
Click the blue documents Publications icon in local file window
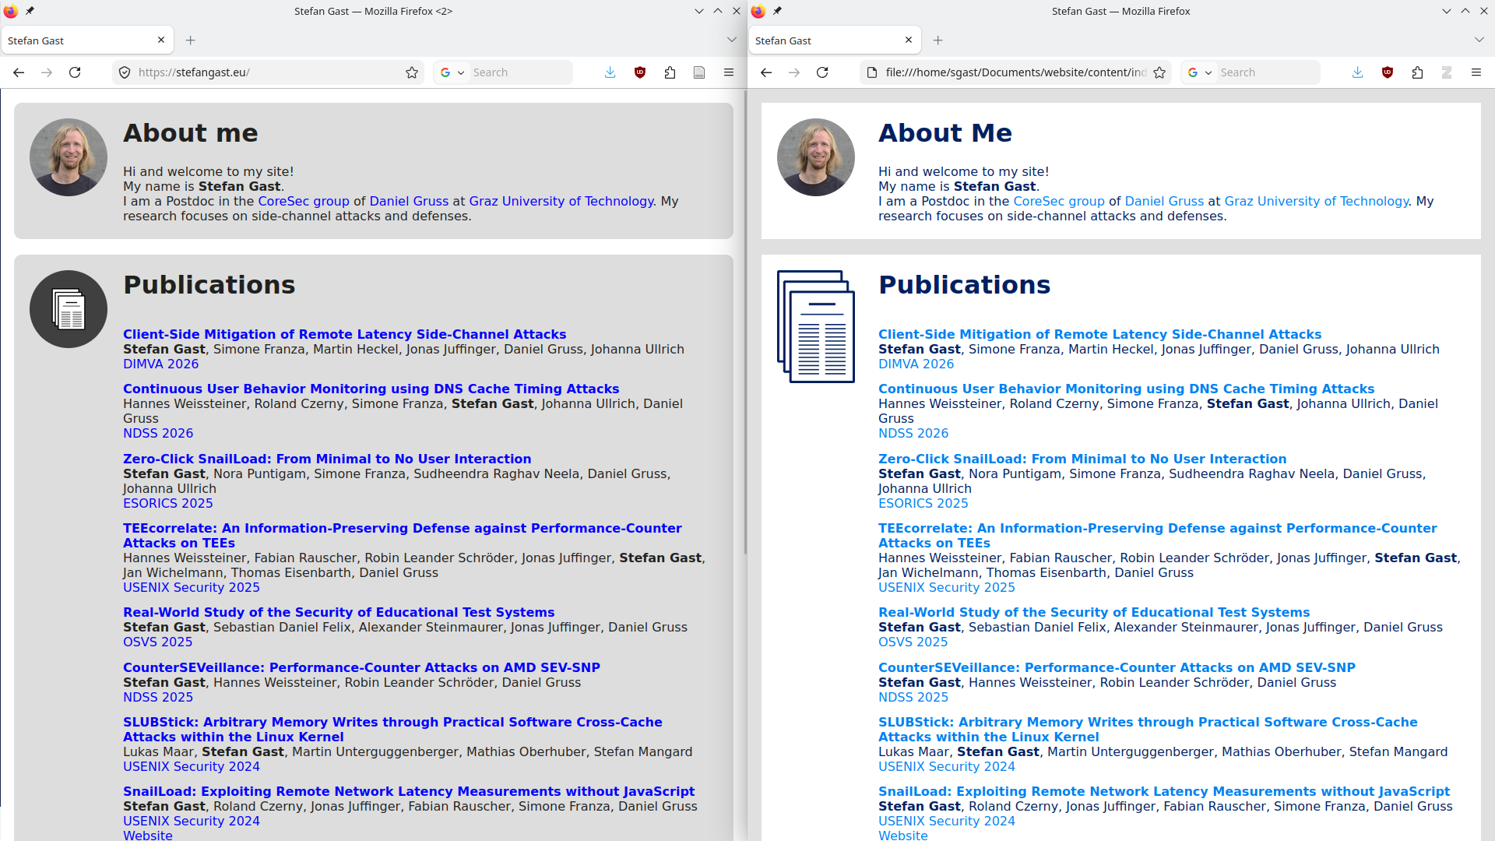pos(816,326)
